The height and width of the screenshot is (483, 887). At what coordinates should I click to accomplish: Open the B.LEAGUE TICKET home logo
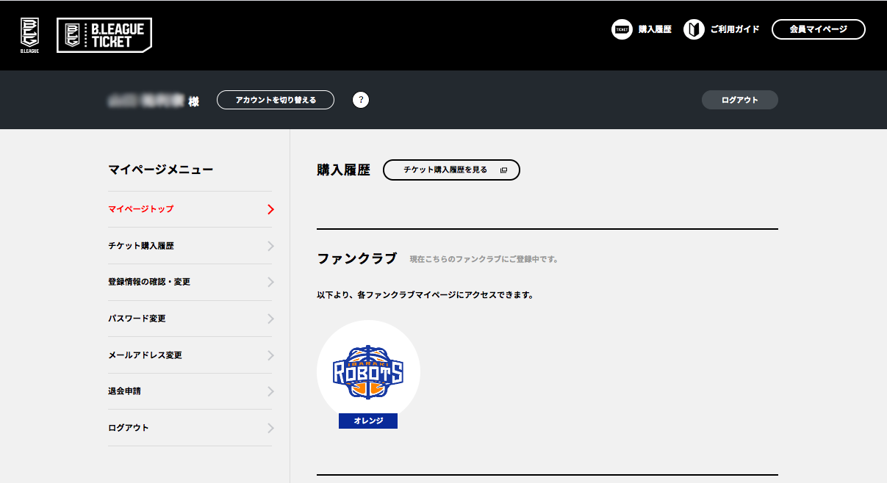[x=104, y=35]
